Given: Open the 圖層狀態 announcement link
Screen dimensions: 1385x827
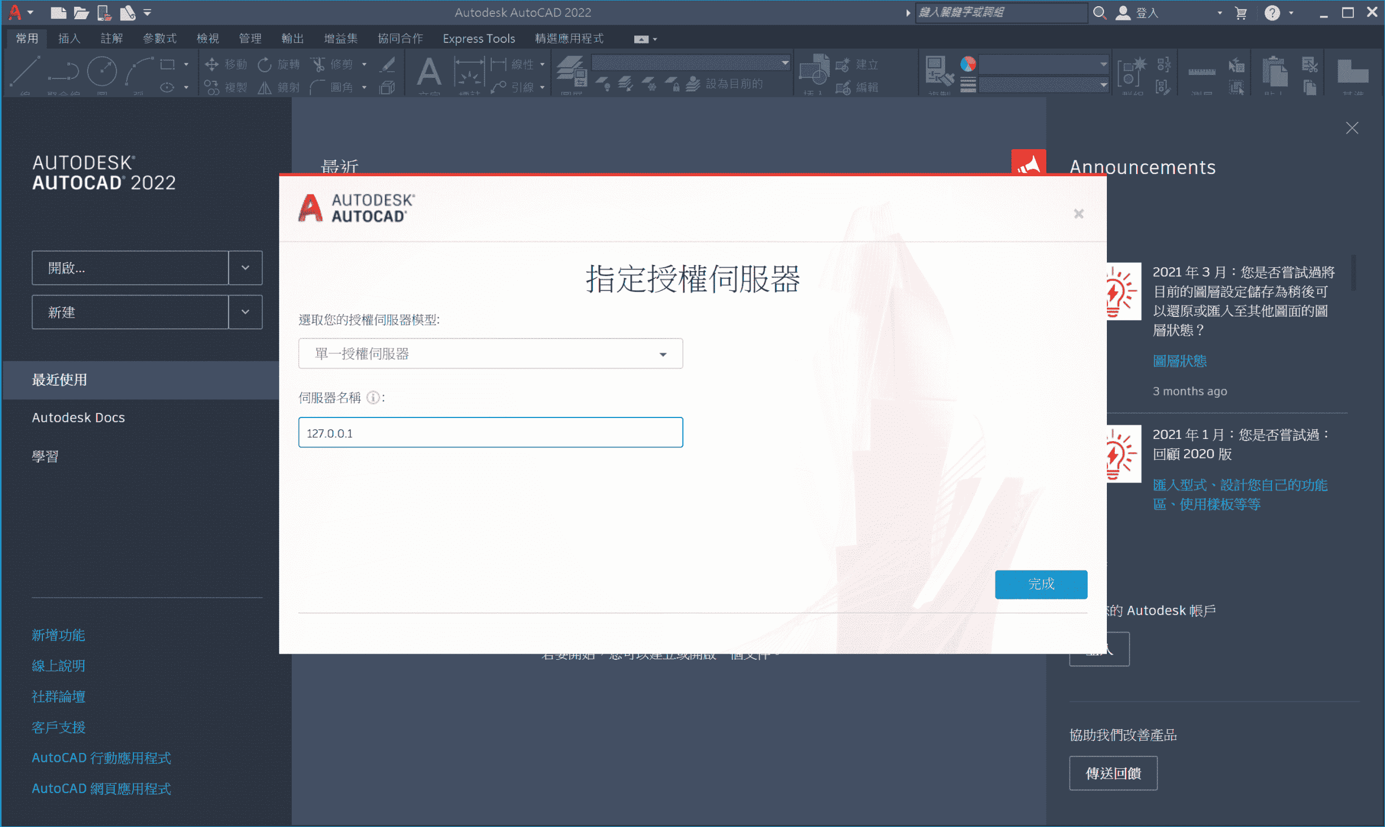Looking at the screenshot, I should [x=1179, y=361].
